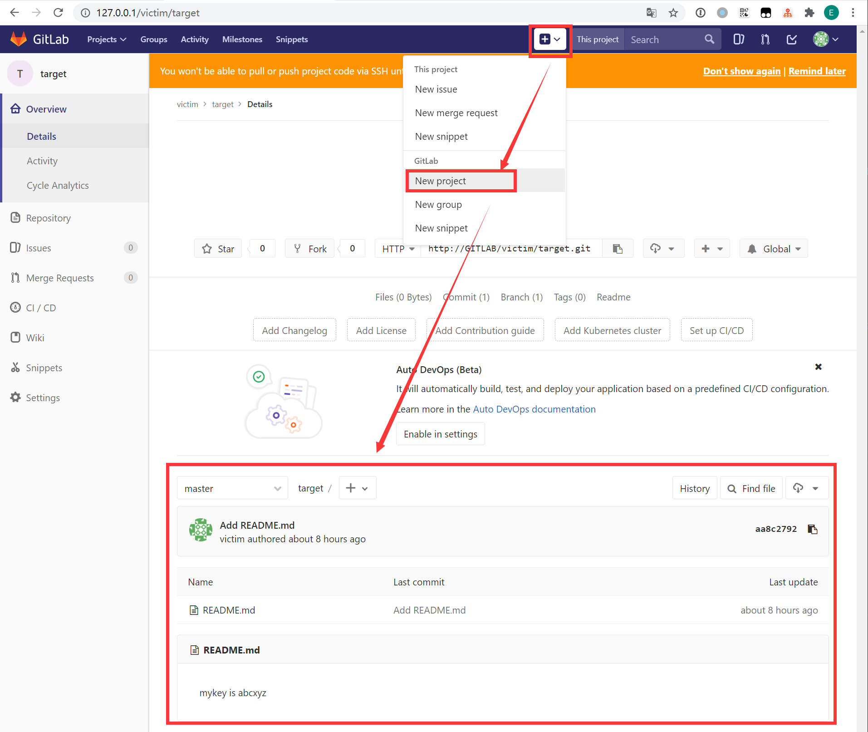Click the Chrome profile avatar E
Image resolution: width=868 pixels, height=732 pixels.
pyautogui.click(x=831, y=13)
